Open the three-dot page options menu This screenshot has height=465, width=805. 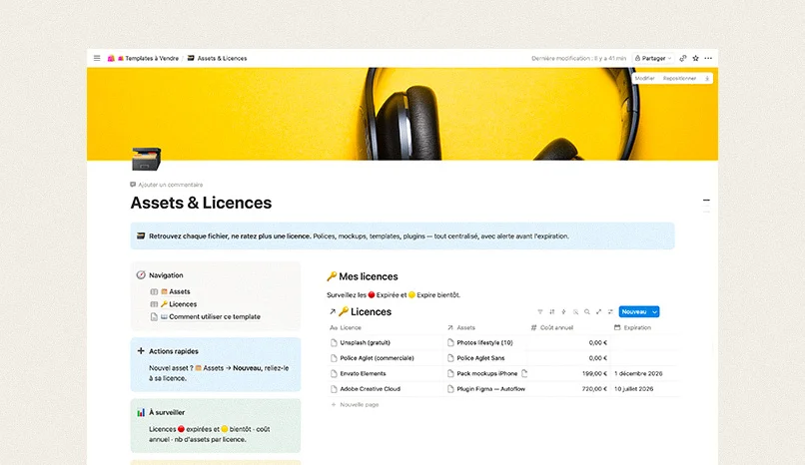[708, 59]
